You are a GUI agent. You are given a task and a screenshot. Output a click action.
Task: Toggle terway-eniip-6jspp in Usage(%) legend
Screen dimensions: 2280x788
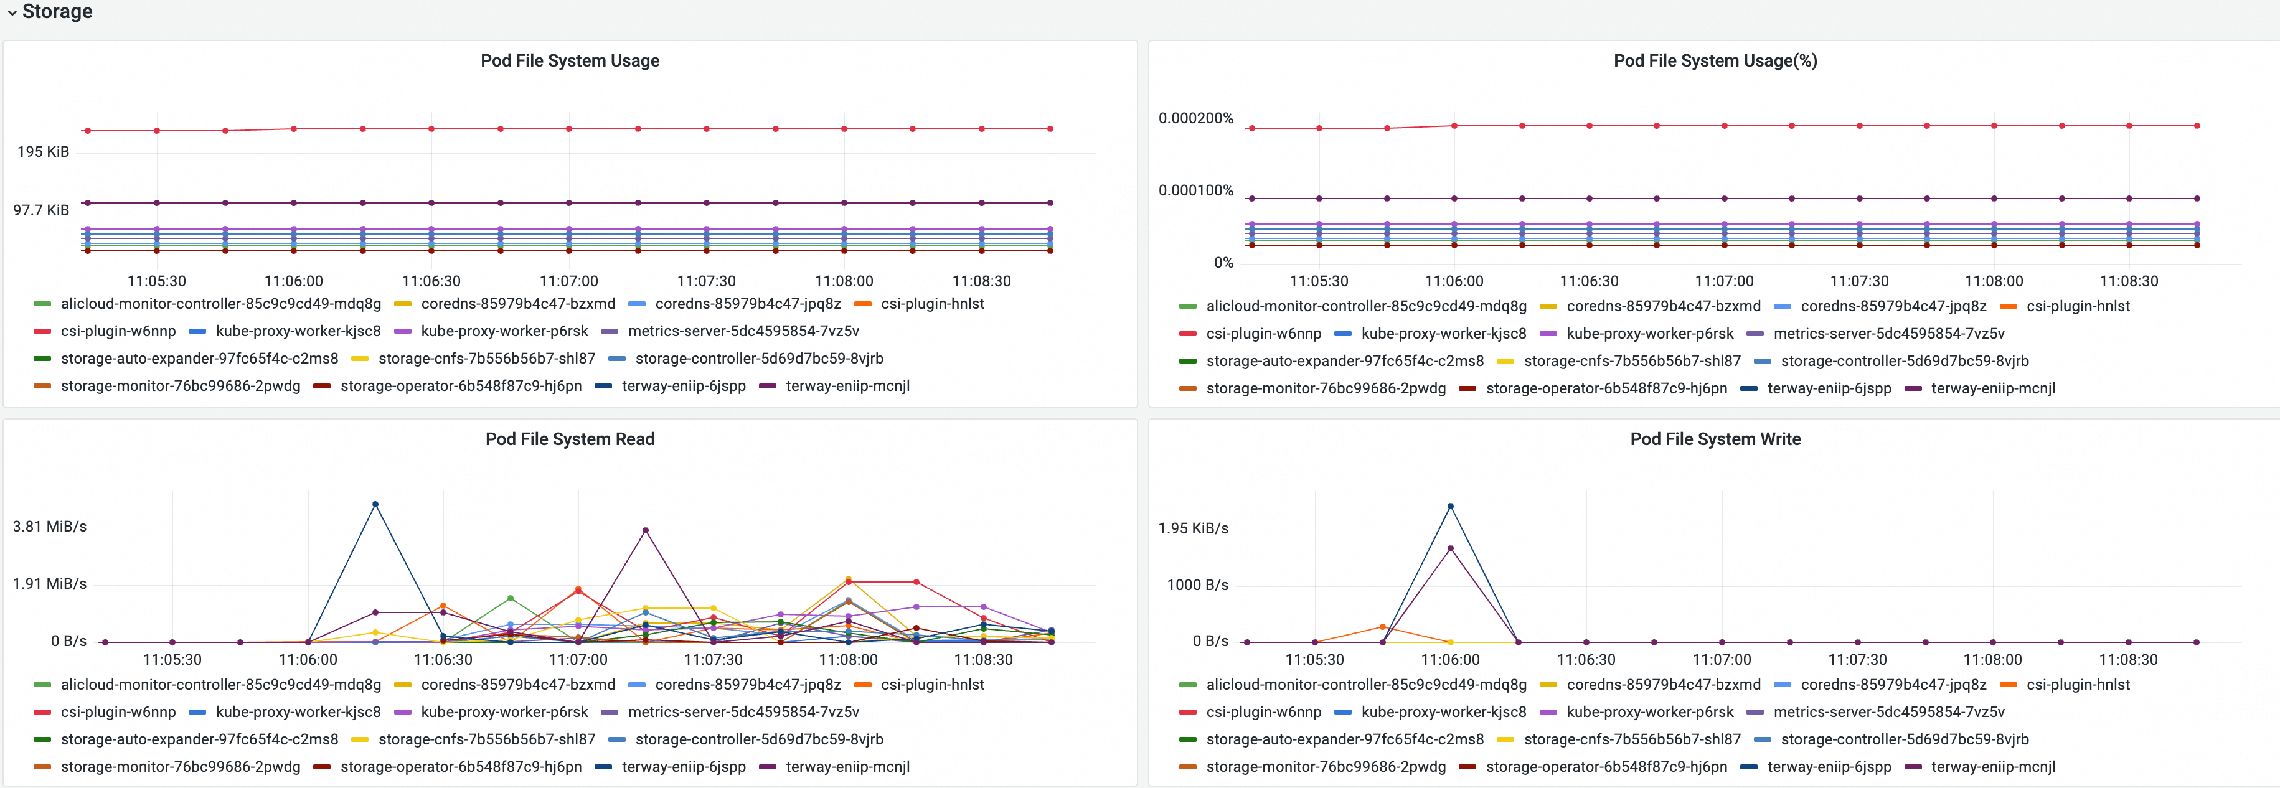pyautogui.click(x=1829, y=388)
